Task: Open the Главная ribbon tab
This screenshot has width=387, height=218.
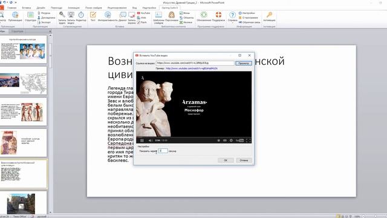Action: coord(11,8)
